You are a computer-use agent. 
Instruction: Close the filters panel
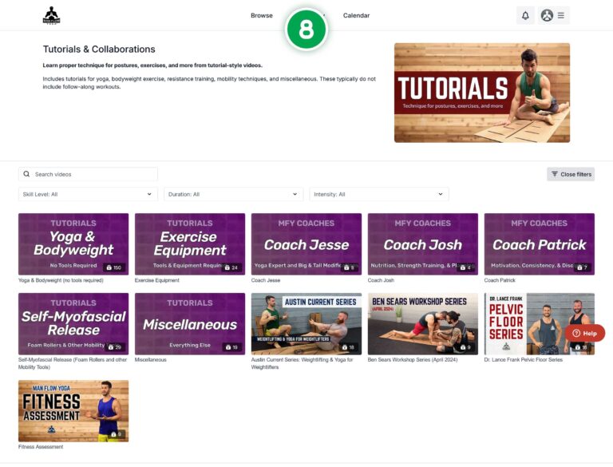tap(571, 174)
